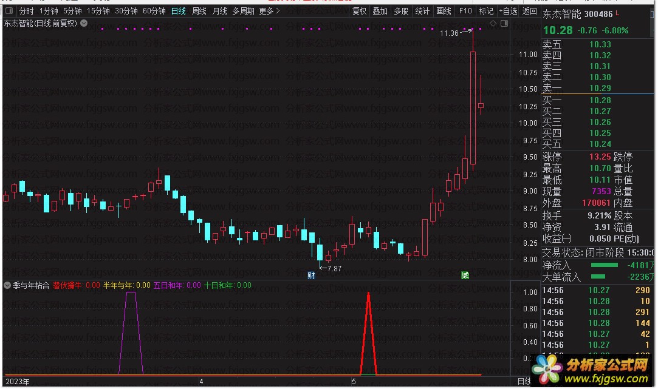Click the trade row with volume 290
Viewport: 658px width, 389px height.
tap(596, 290)
